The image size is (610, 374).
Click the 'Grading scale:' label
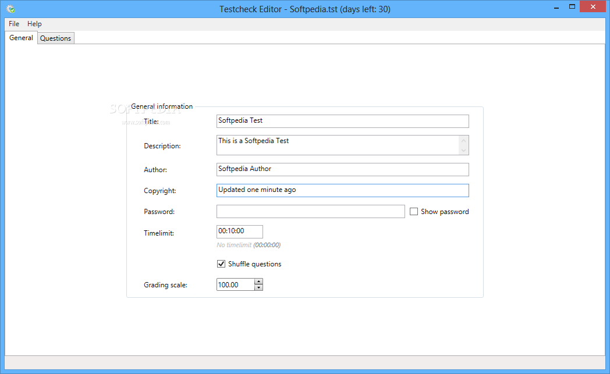(165, 285)
